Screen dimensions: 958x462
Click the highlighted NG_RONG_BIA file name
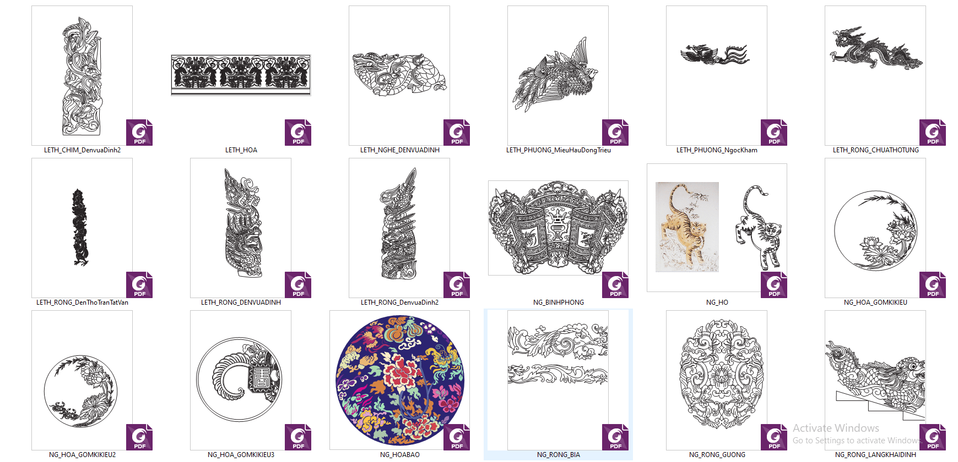(558, 455)
